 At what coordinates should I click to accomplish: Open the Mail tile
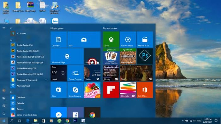click(84, 39)
